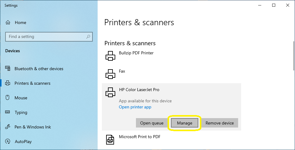Click the Manage button
295x150 pixels.
pyautogui.click(x=185, y=123)
